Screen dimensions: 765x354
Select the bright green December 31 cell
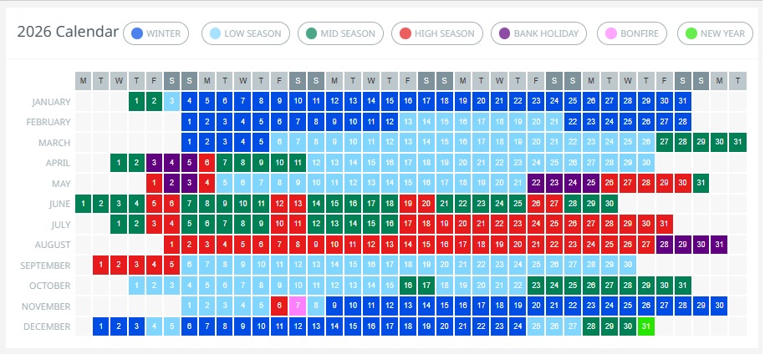pyautogui.click(x=645, y=326)
